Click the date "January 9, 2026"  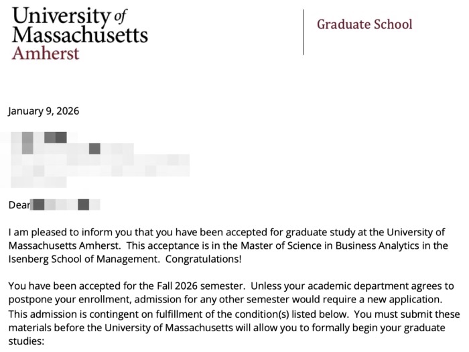[44, 111]
